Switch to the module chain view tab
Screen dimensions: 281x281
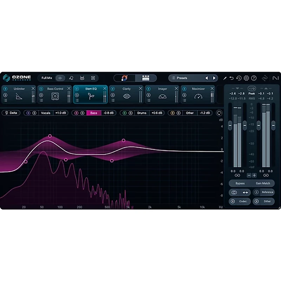pos(145,78)
